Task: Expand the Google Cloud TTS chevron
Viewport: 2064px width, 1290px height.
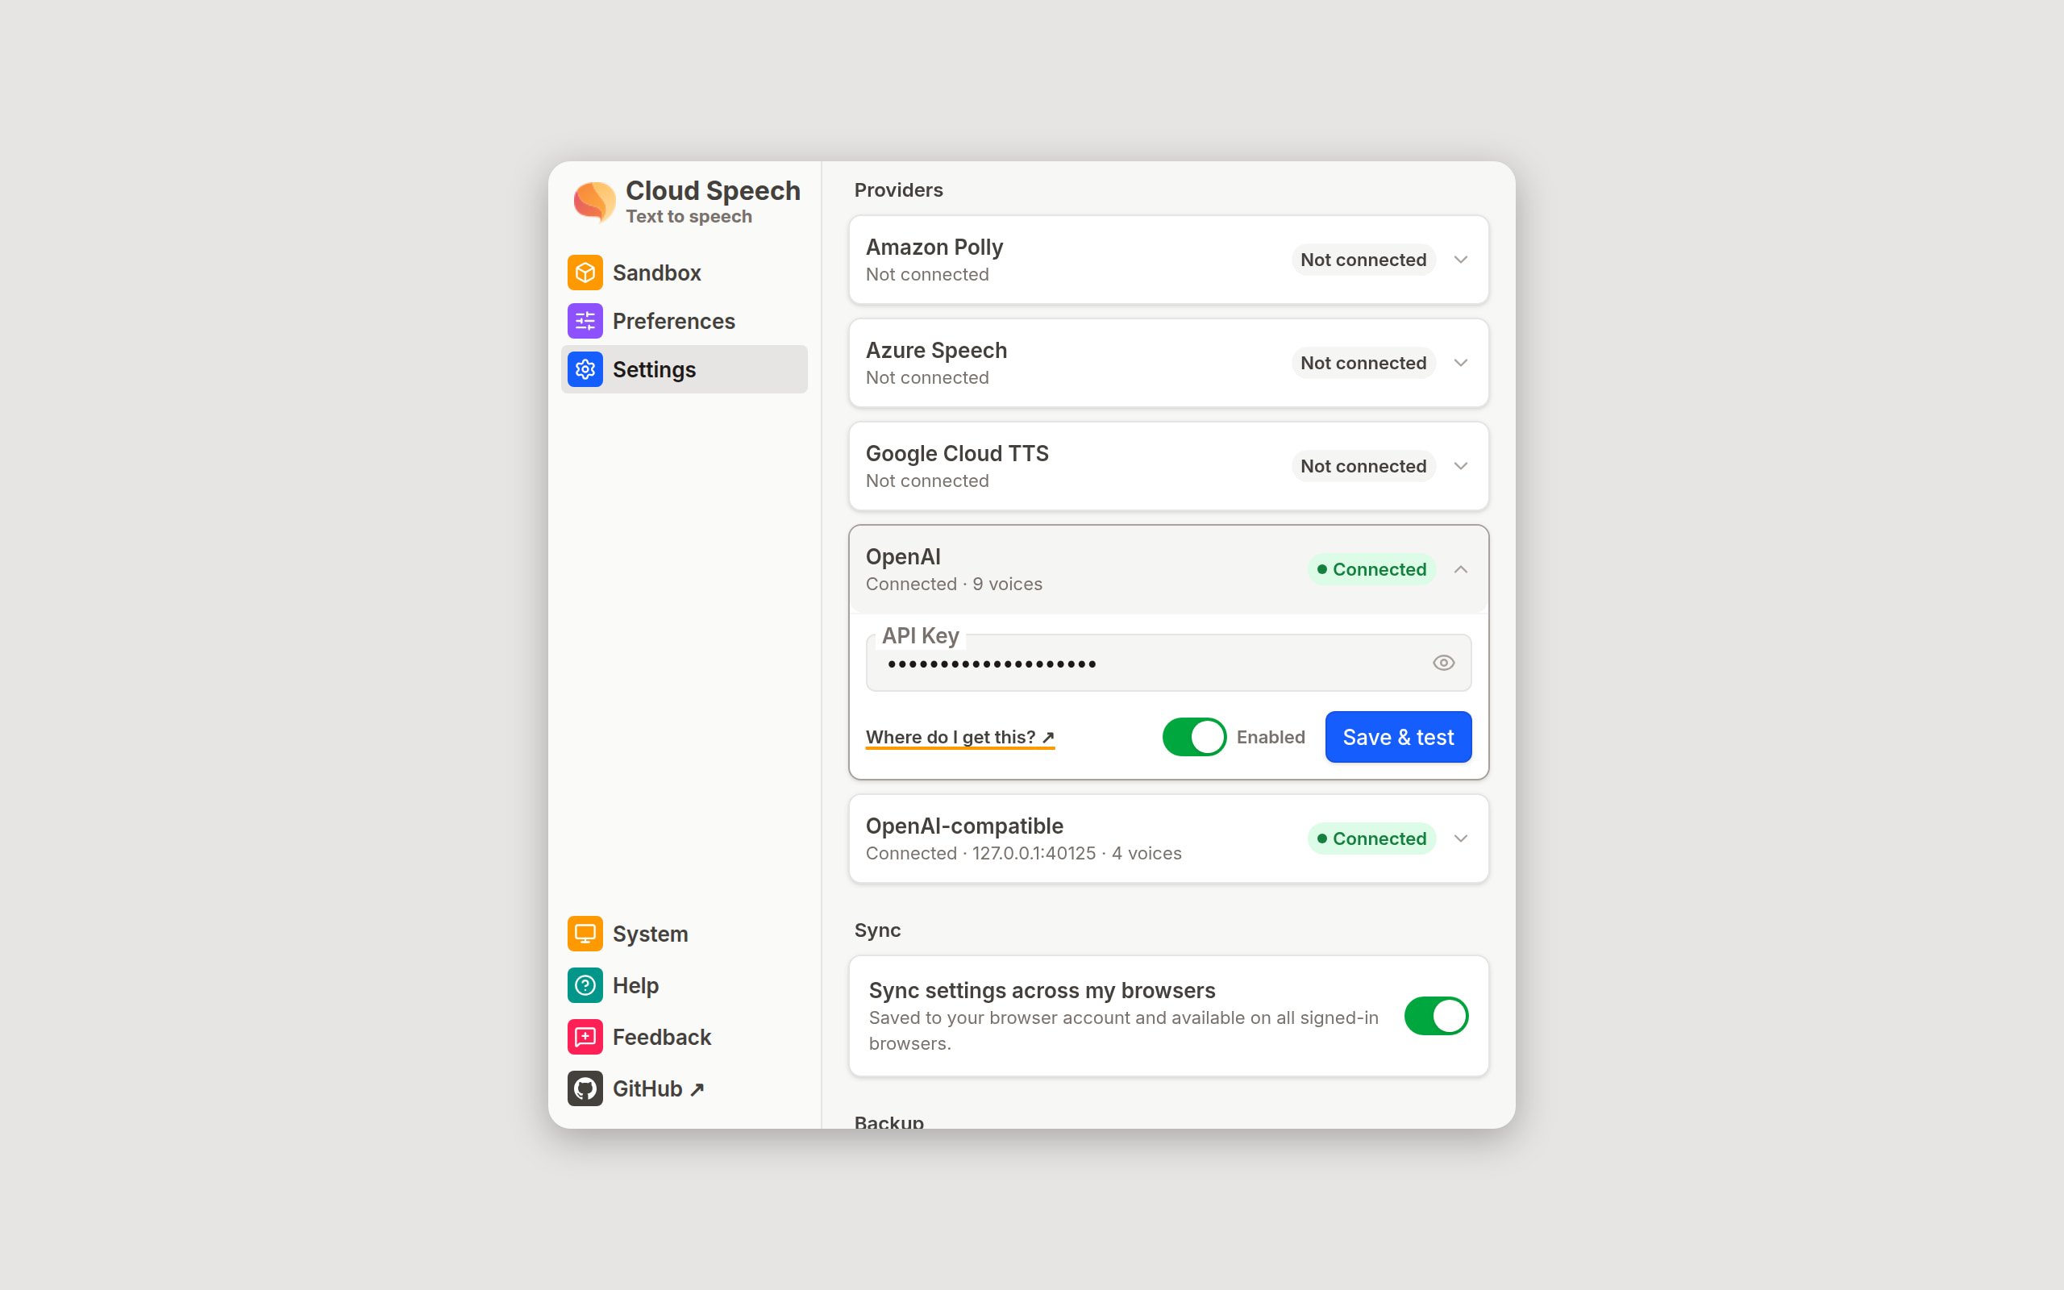Action: coord(1460,466)
